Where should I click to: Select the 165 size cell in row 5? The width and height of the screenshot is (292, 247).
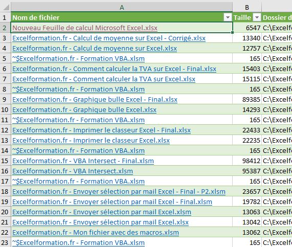(x=247, y=59)
